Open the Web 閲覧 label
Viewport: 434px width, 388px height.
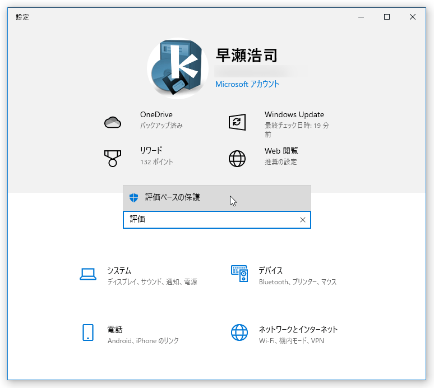click(281, 151)
